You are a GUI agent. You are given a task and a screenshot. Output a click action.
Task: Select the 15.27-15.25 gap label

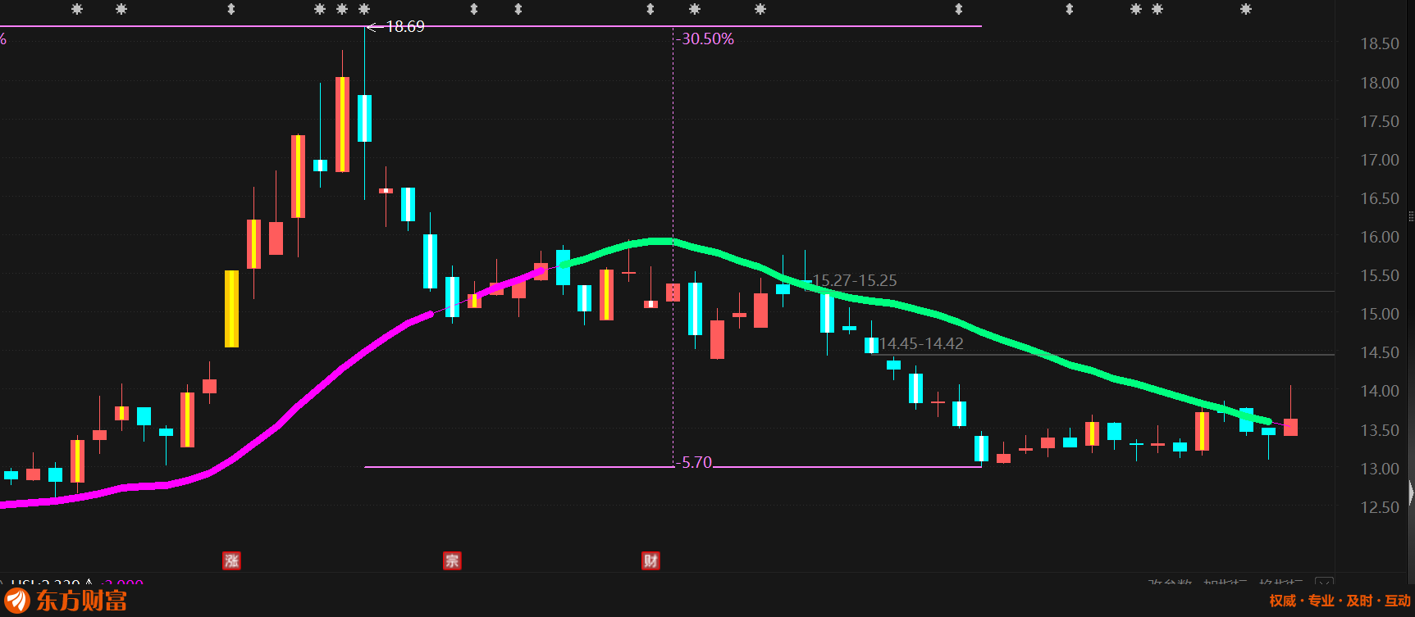(855, 280)
